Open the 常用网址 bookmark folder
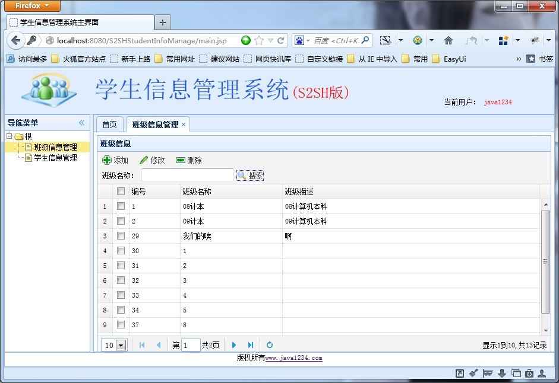This screenshot has width=559, height=383. point(175,59)
